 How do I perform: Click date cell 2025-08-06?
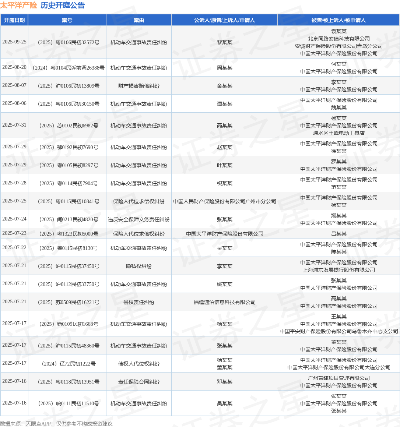point(14,103)
